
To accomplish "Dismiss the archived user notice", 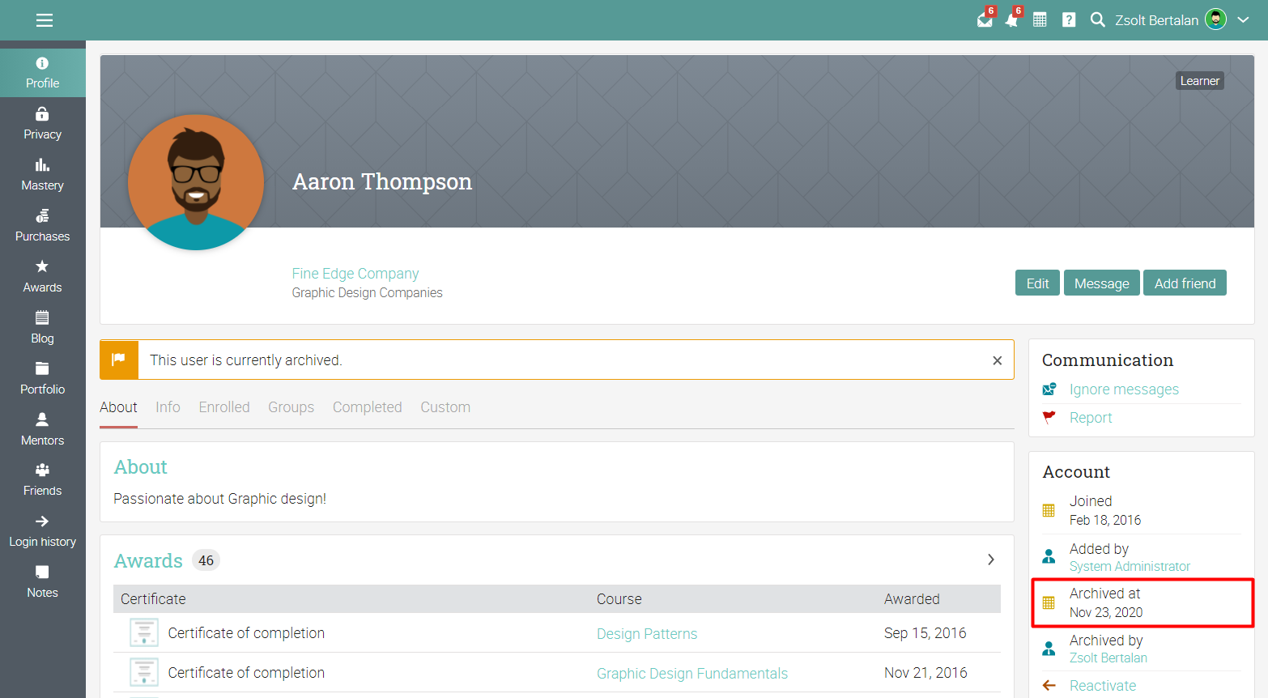I will (998, 360).
